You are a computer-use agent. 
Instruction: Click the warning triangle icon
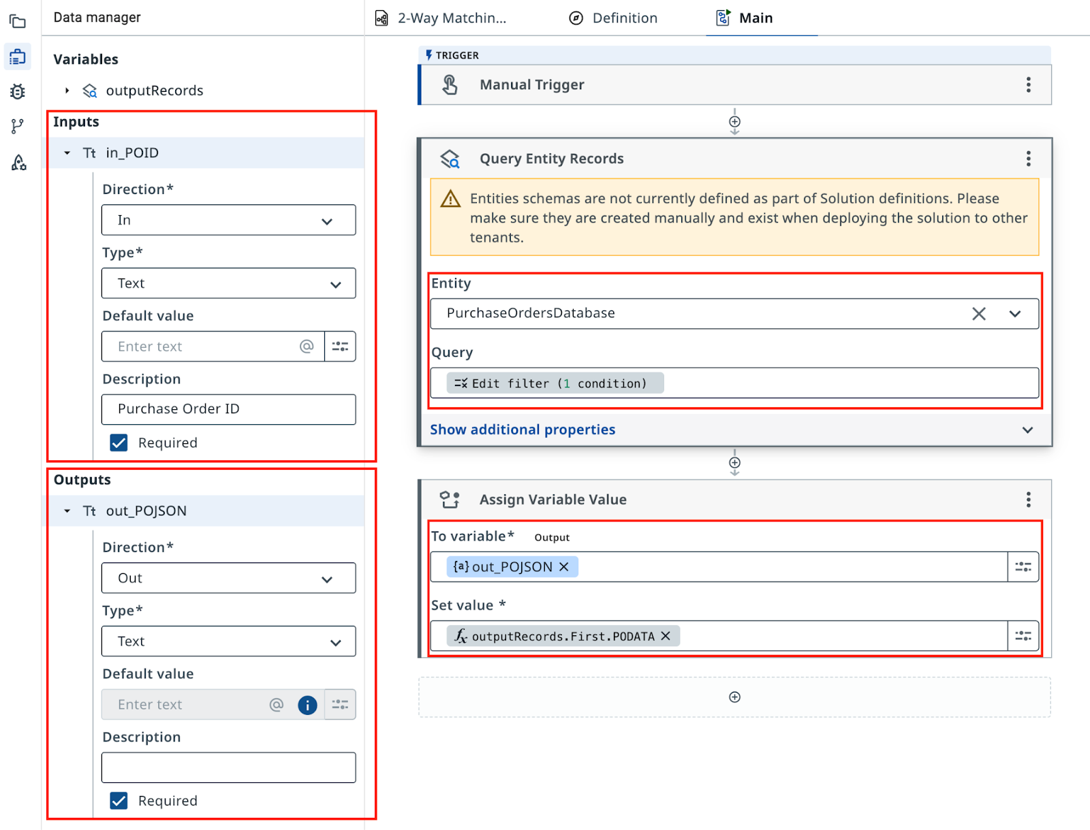tap(450, 199)
